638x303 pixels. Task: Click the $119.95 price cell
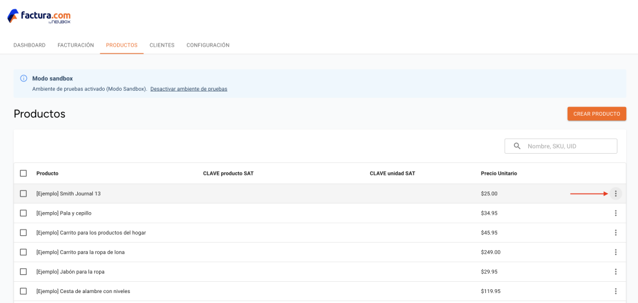point(491,291)
